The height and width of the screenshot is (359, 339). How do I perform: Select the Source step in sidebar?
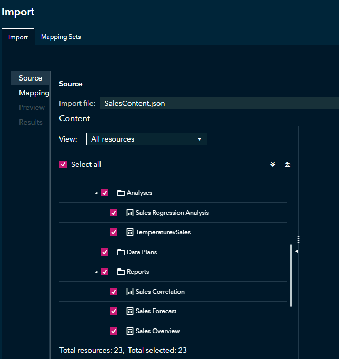31,78
